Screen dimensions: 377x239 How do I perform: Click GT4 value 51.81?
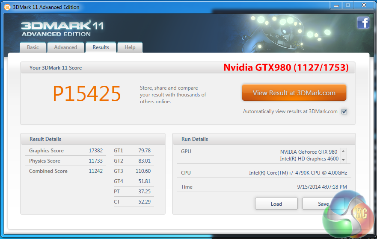[144, 181]
